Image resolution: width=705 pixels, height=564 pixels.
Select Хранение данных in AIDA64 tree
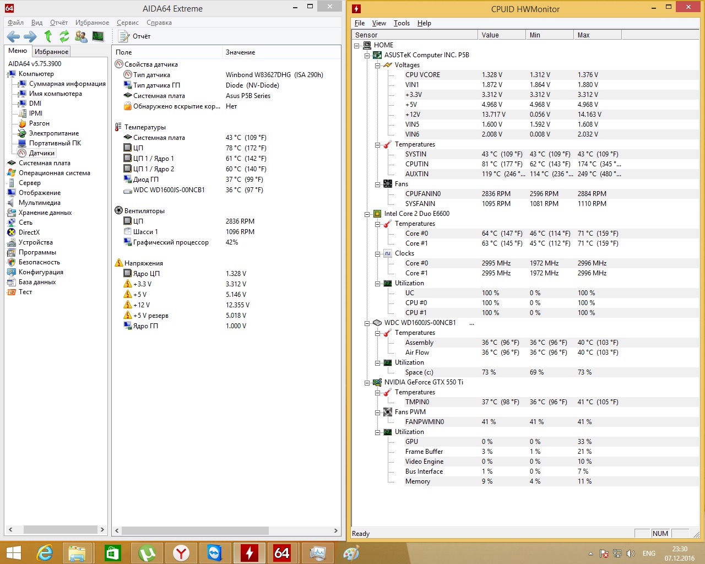(x=45, y=213)
